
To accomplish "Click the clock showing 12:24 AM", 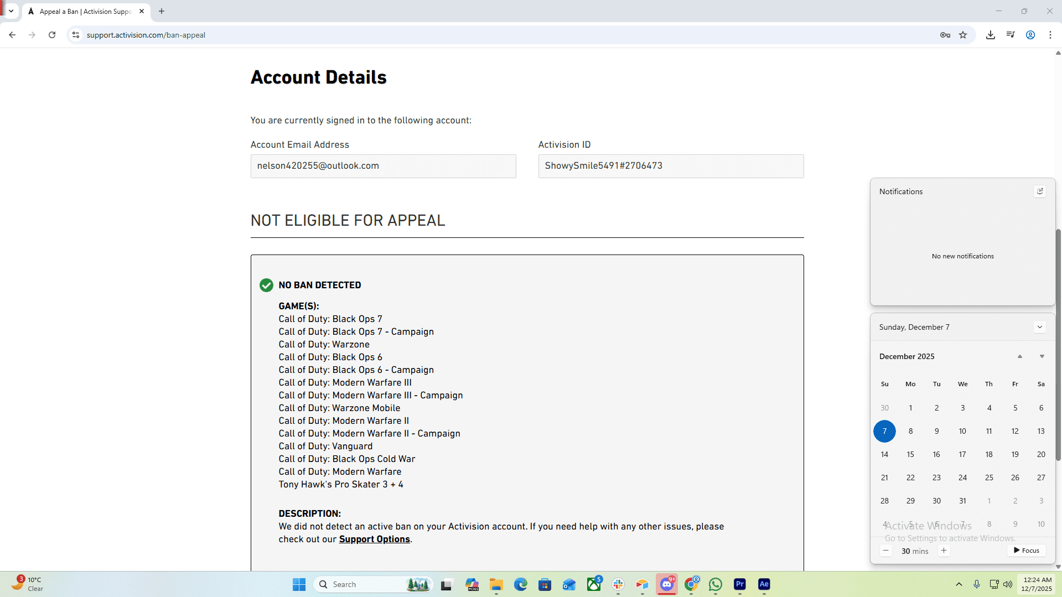I will pyautogui.click(x=1037, y=584).
